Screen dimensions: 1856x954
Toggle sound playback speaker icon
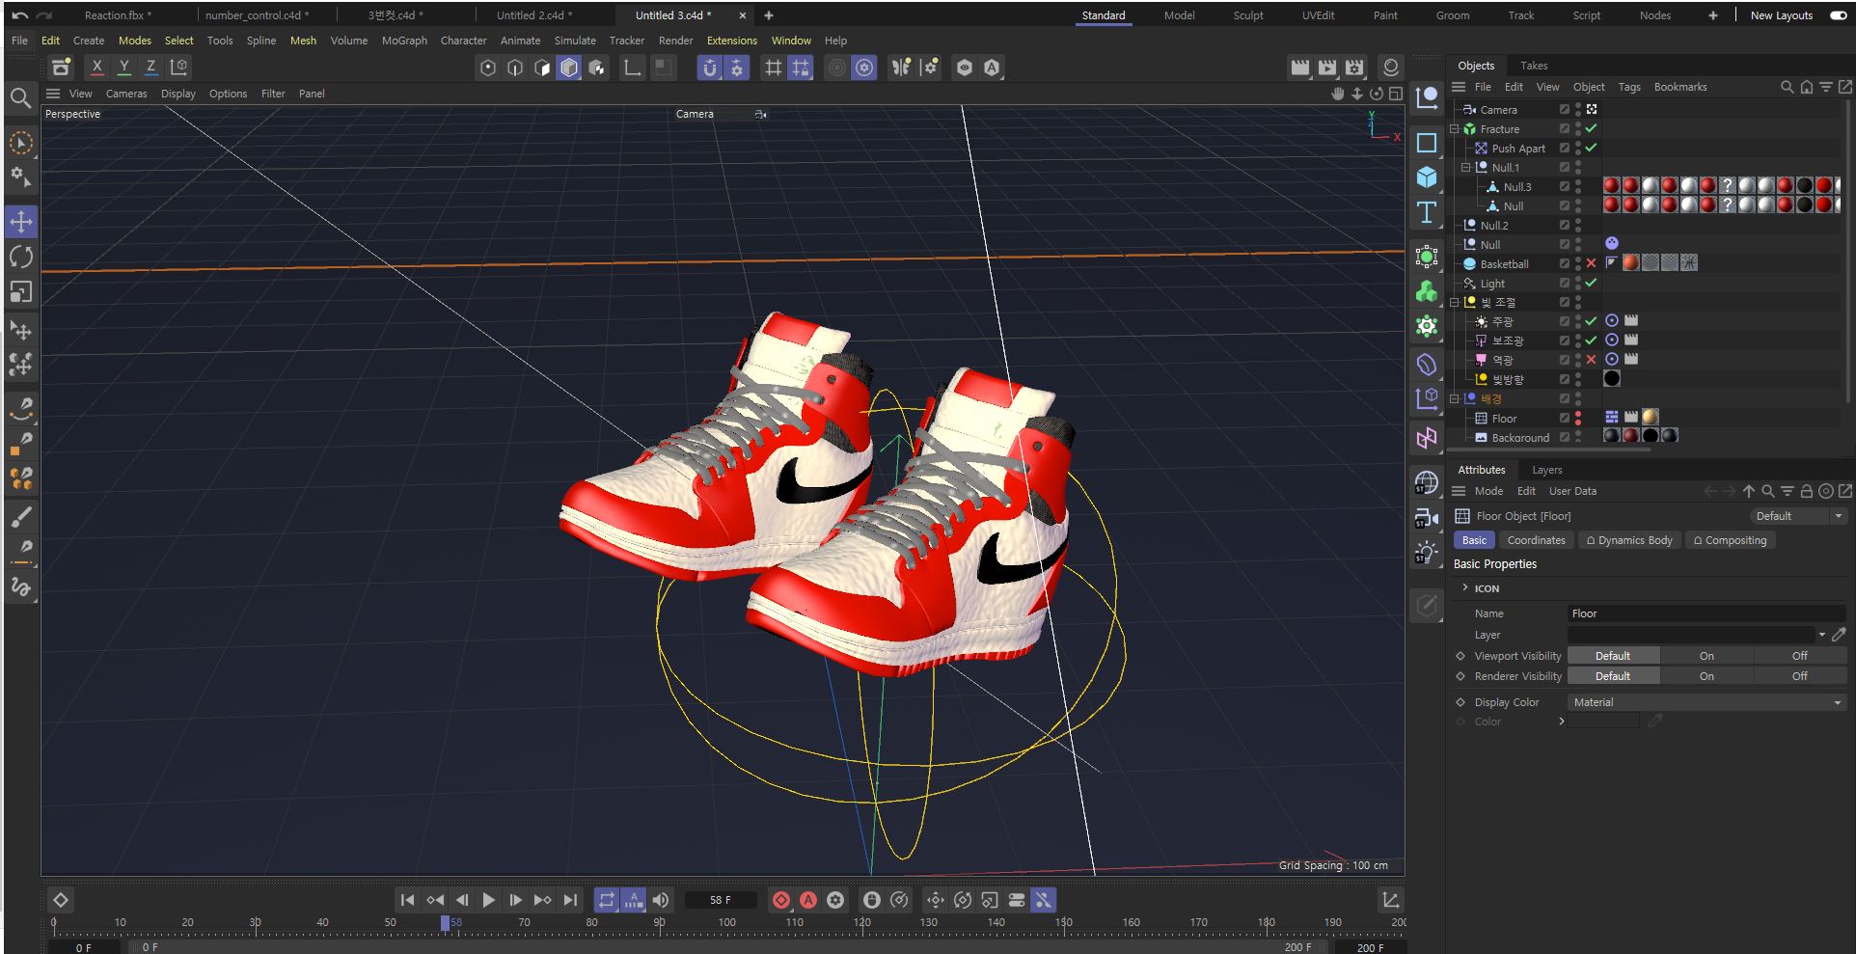pos(661,900)
